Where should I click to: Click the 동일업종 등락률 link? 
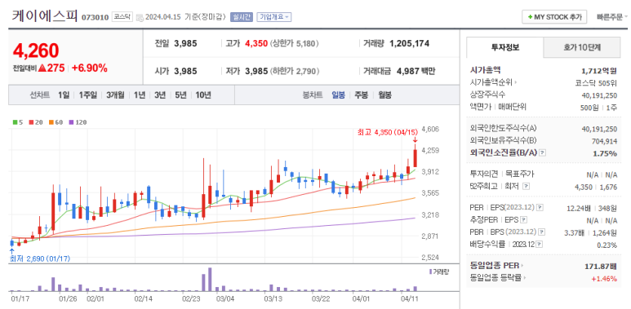(495, 278)
